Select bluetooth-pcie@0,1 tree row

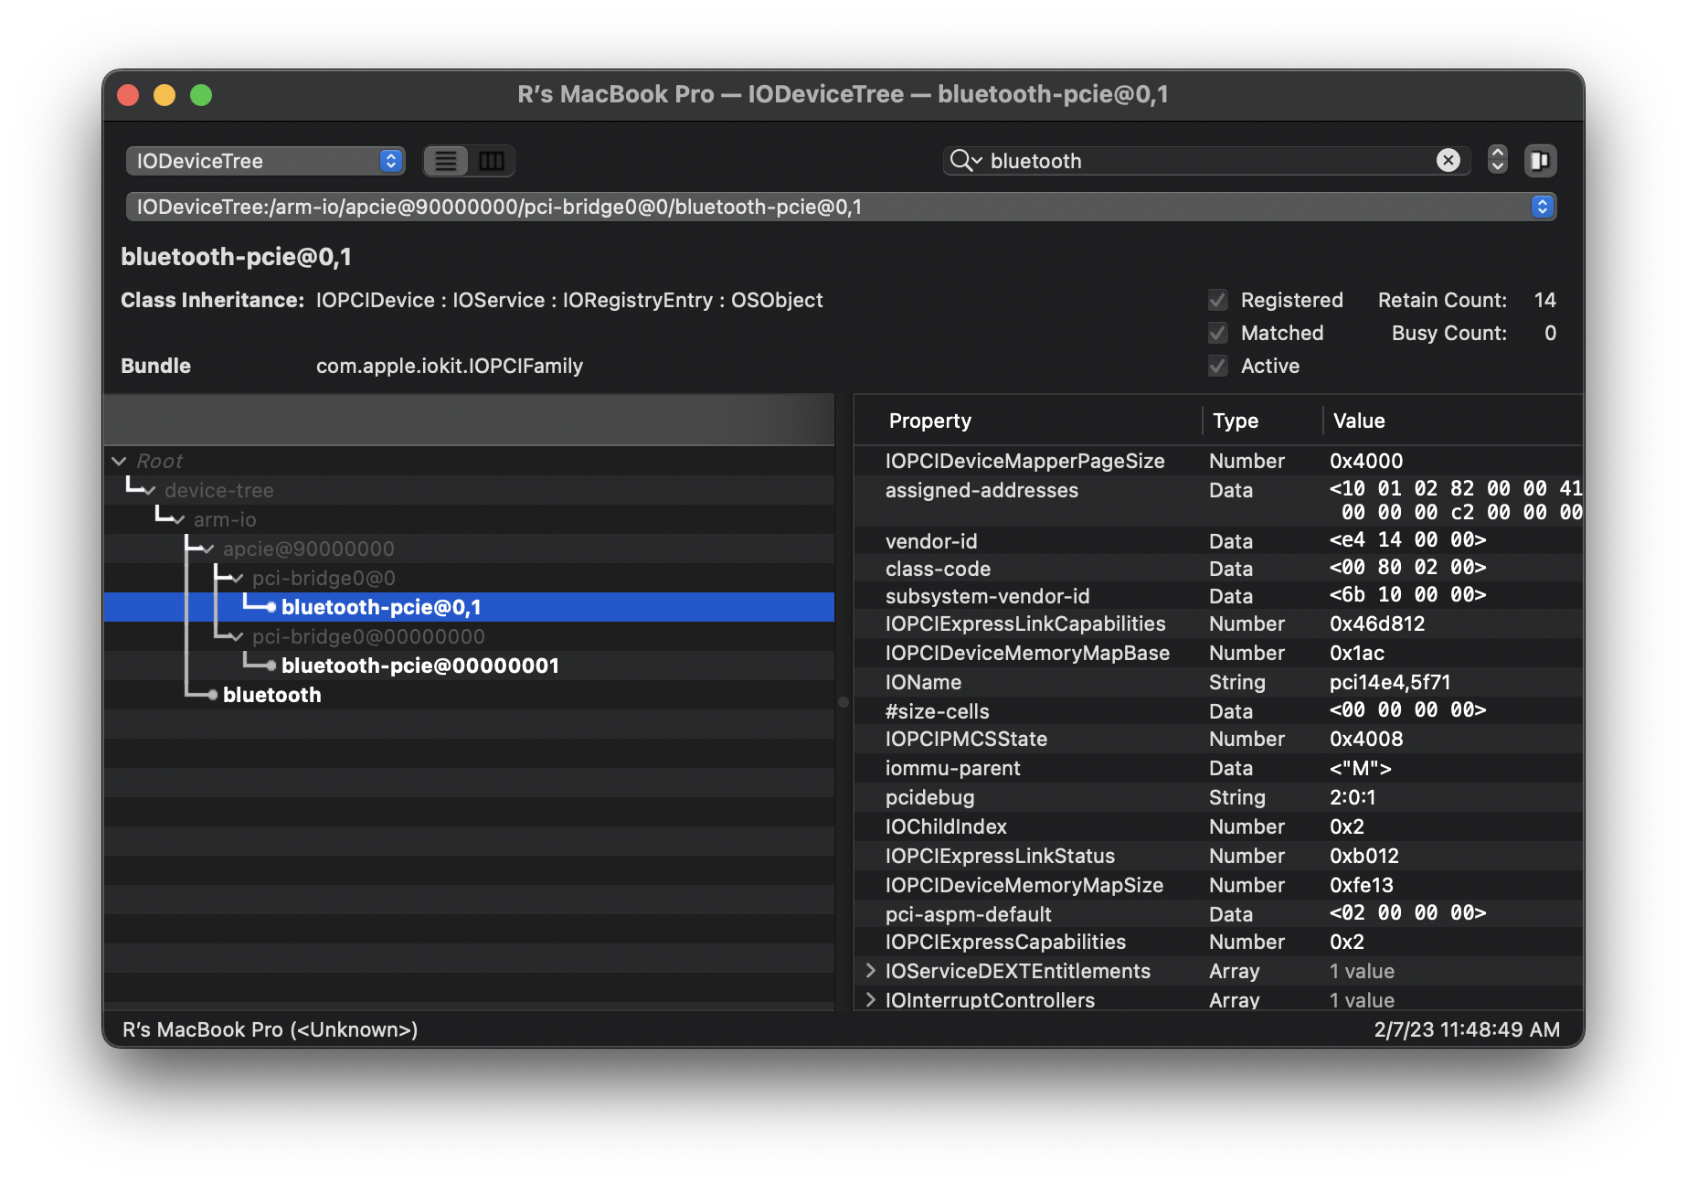coord(469,607)
